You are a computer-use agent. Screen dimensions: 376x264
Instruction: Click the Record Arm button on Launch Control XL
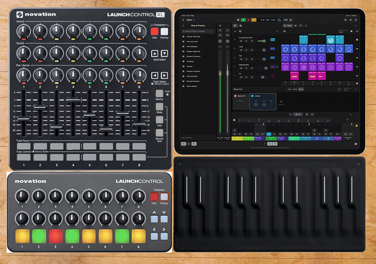coord(160,133)
